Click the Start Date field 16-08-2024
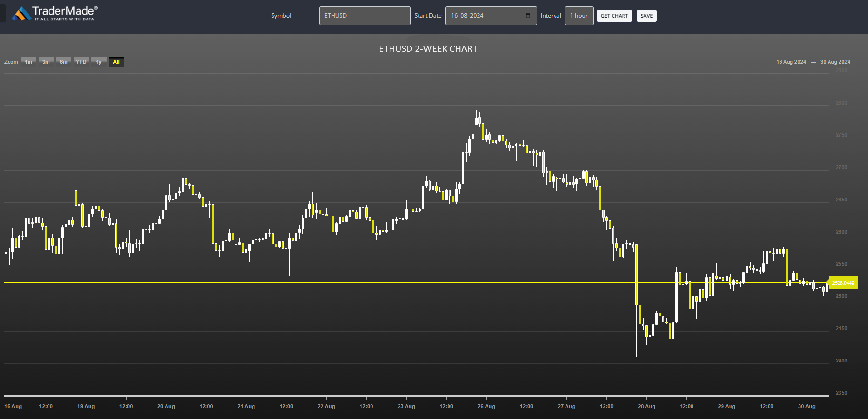 pyautogui.click(x=491, y=16)
